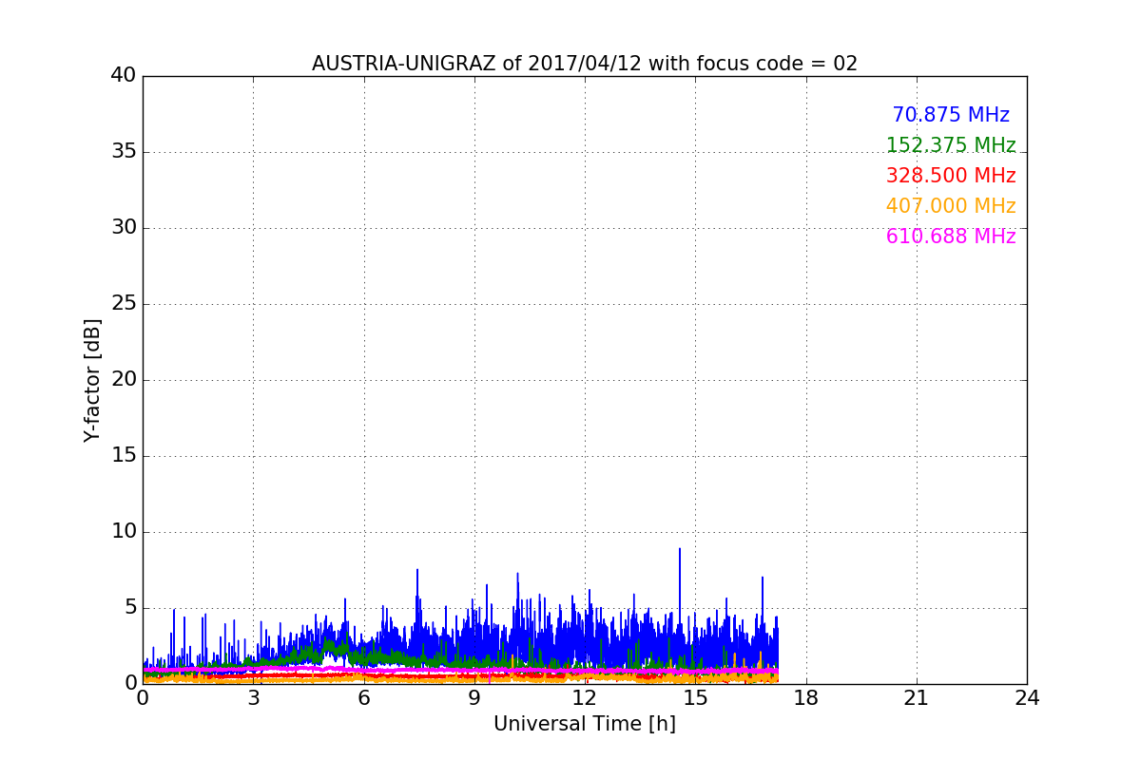The height and width of the screenshot is (760, 1141).
Task: Click the plot title AUSTRIA-UNIGRAZ of 2017/04/12
Action: (585, 64)
